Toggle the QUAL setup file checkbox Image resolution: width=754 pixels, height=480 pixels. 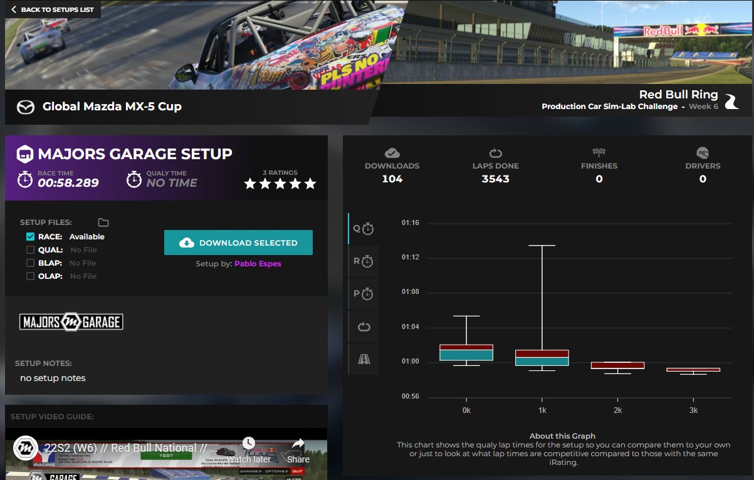tap(30, 250)
